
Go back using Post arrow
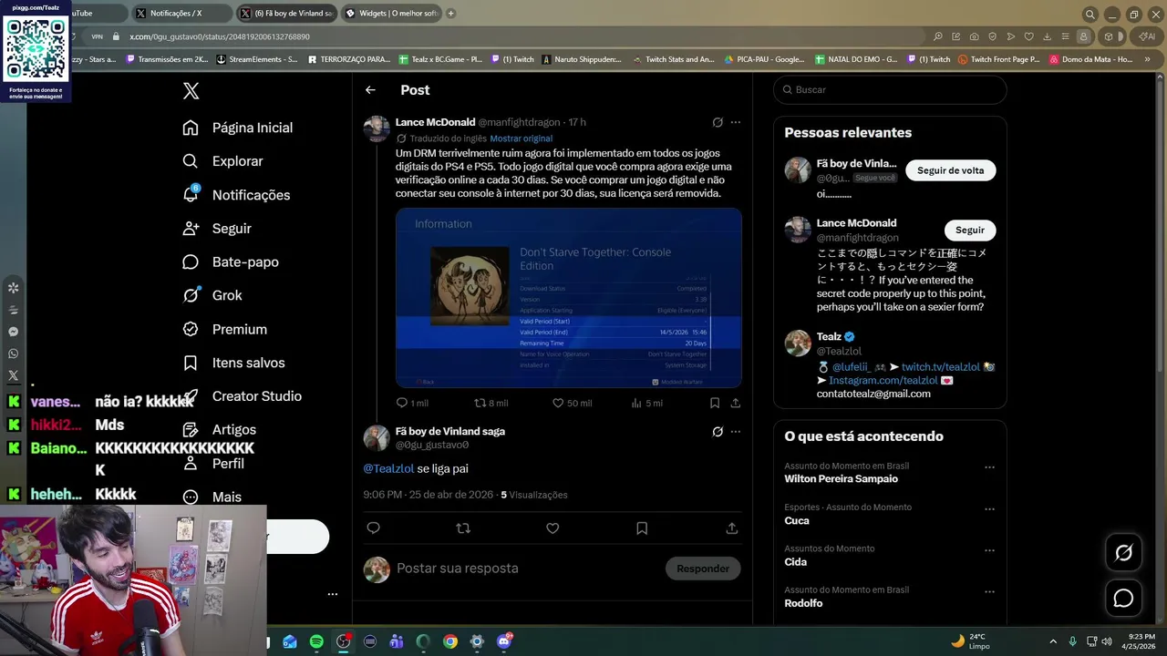point(370,90)
